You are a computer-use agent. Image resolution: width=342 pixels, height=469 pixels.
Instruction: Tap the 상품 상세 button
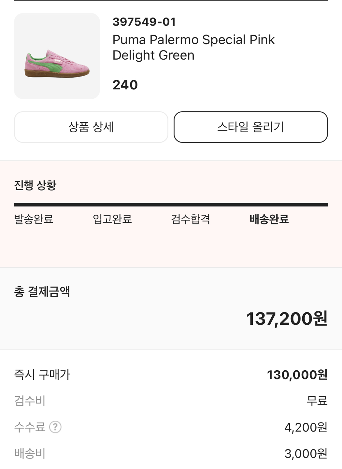91,127
